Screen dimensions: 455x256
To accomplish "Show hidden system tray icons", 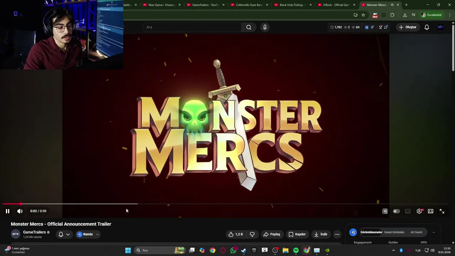I will (394, 250).
